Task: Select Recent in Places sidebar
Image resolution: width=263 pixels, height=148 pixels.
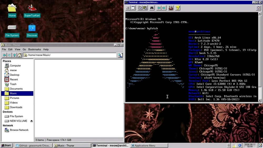Action: pos(17,80)
